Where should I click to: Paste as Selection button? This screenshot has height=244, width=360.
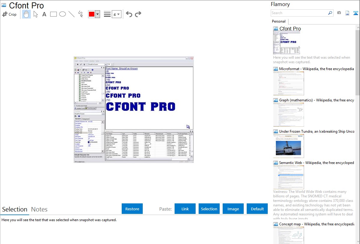tap(209, 209)
